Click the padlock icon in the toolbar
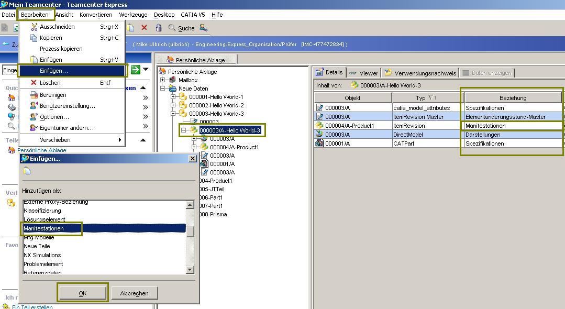The width and height of the screenshot is (565, 309). click(158, 28)
